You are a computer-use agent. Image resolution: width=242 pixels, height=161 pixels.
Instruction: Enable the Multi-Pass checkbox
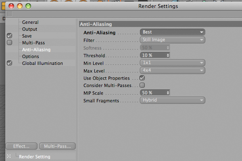[x=10, y=43]
